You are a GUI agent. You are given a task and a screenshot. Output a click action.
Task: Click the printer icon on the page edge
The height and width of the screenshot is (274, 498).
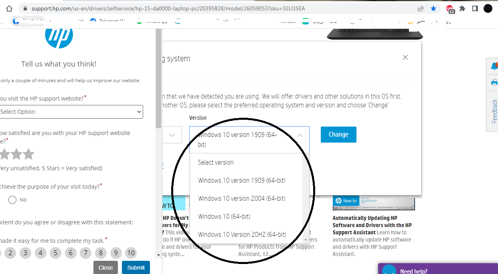click(494, 83)
